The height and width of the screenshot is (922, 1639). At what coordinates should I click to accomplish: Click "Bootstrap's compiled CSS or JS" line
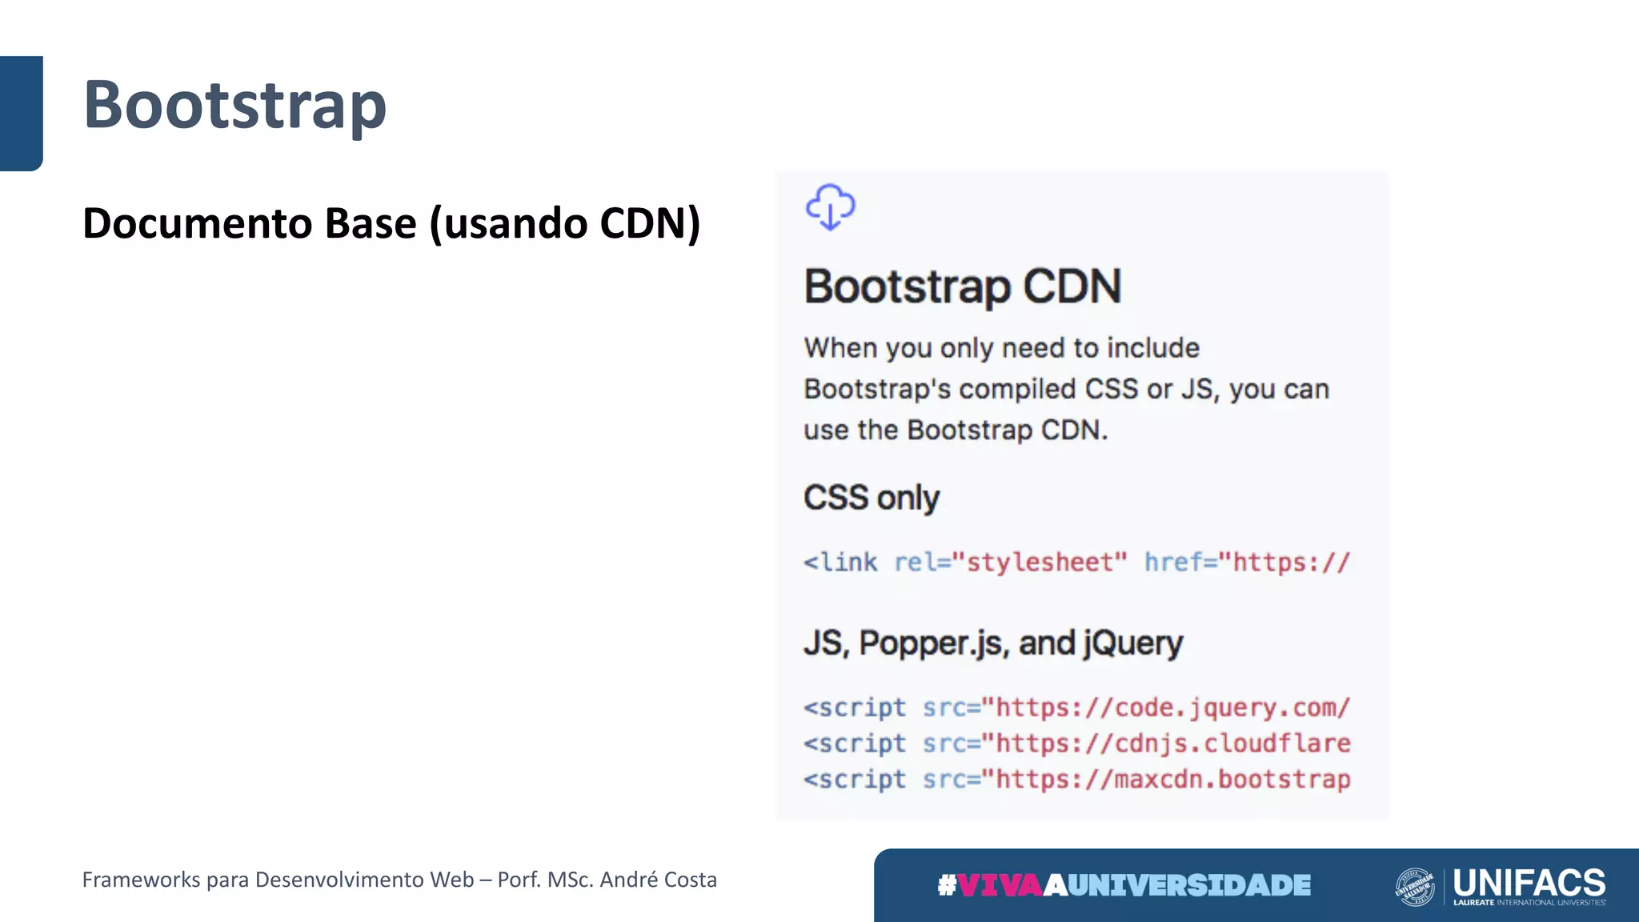[x=1067, y=390]
